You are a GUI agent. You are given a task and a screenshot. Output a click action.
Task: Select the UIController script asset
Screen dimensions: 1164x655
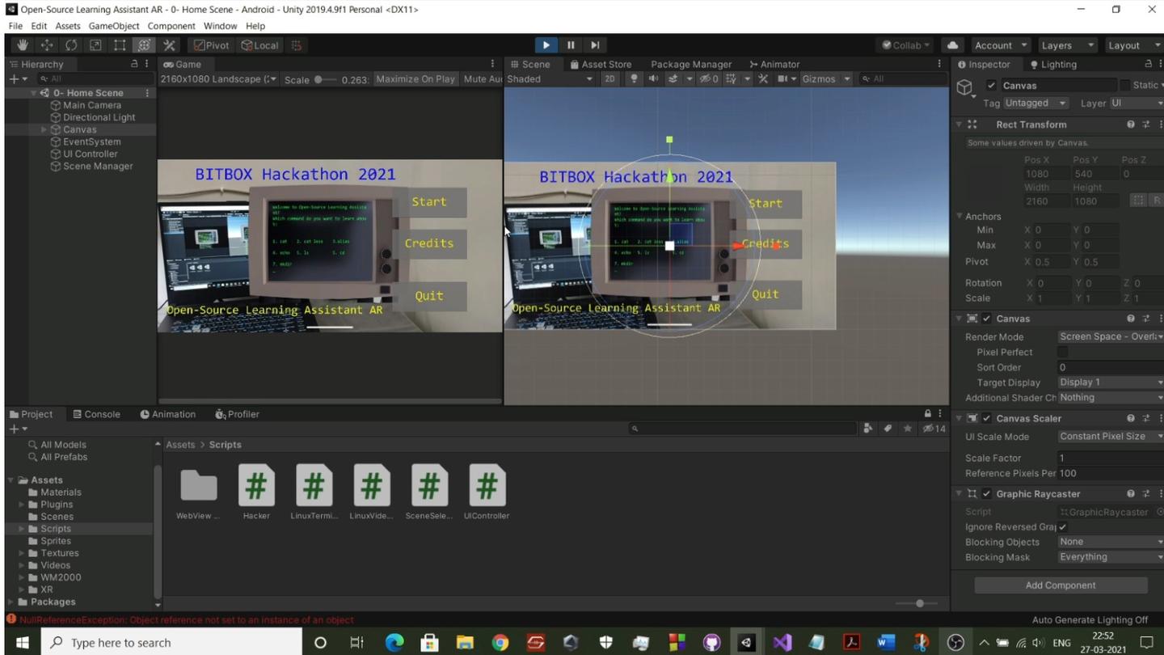tap(487, 492)
